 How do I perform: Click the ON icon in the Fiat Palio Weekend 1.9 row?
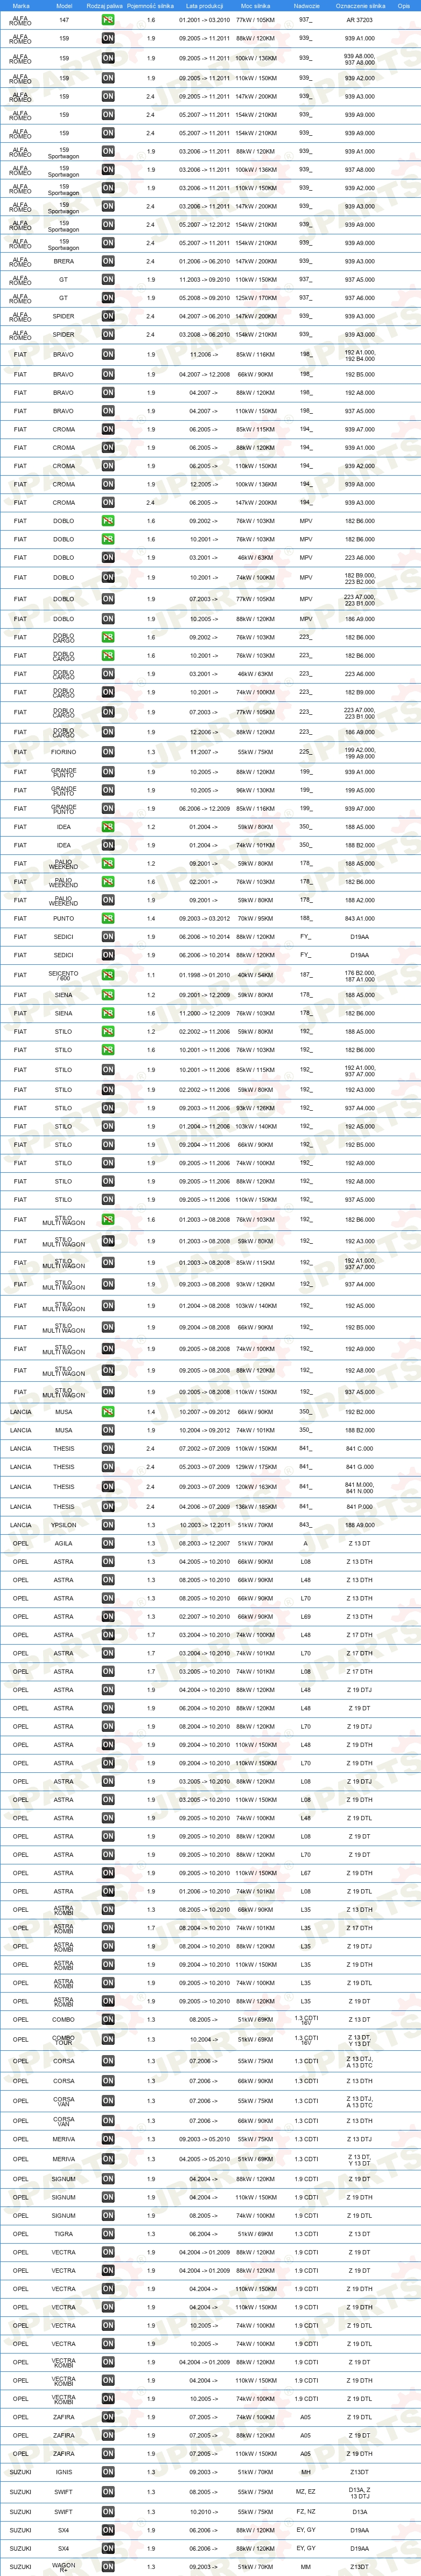pos(108,900)
